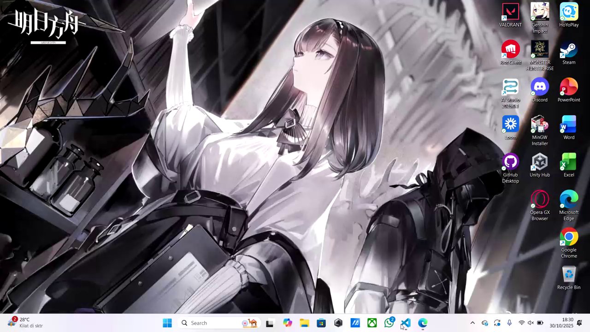Select the Unity Hub desktop icon
The height and width of the screenshot is (332, 590).
tap(540, 166)
